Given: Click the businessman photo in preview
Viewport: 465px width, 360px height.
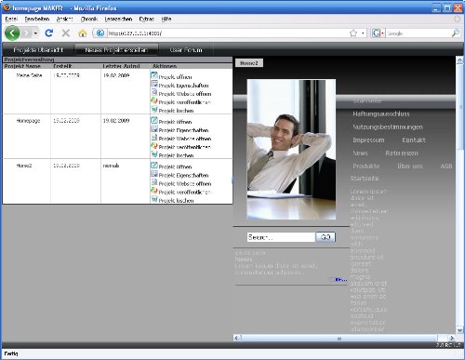Looking at the screenshot, I should click(291, 150).
